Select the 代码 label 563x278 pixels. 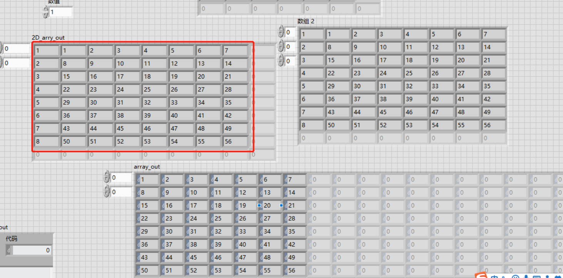12,239
